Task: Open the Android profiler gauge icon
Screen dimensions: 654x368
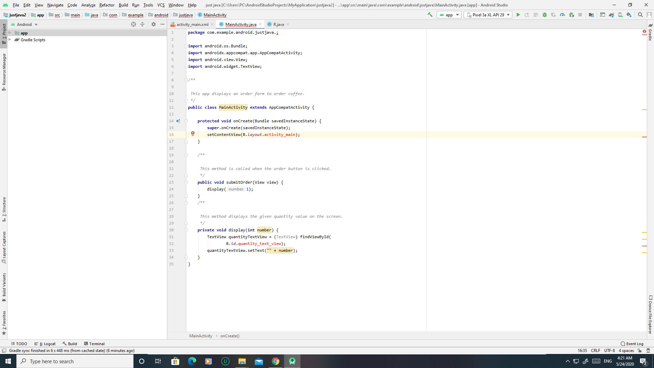Action: click(x=562, y=15)
